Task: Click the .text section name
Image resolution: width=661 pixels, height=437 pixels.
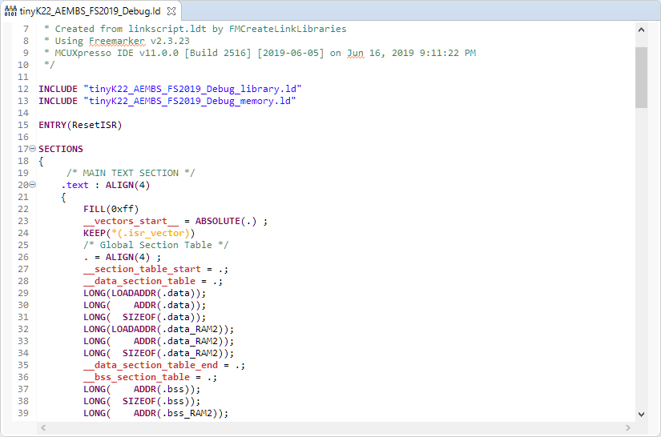Action: pyautogui.click(x=75, y=185)
